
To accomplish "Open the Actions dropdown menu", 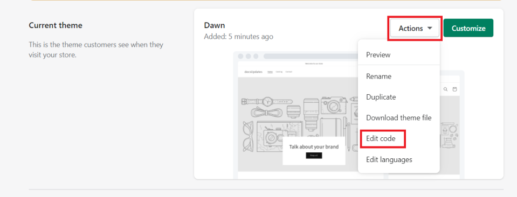I will [x=415, y=29].
